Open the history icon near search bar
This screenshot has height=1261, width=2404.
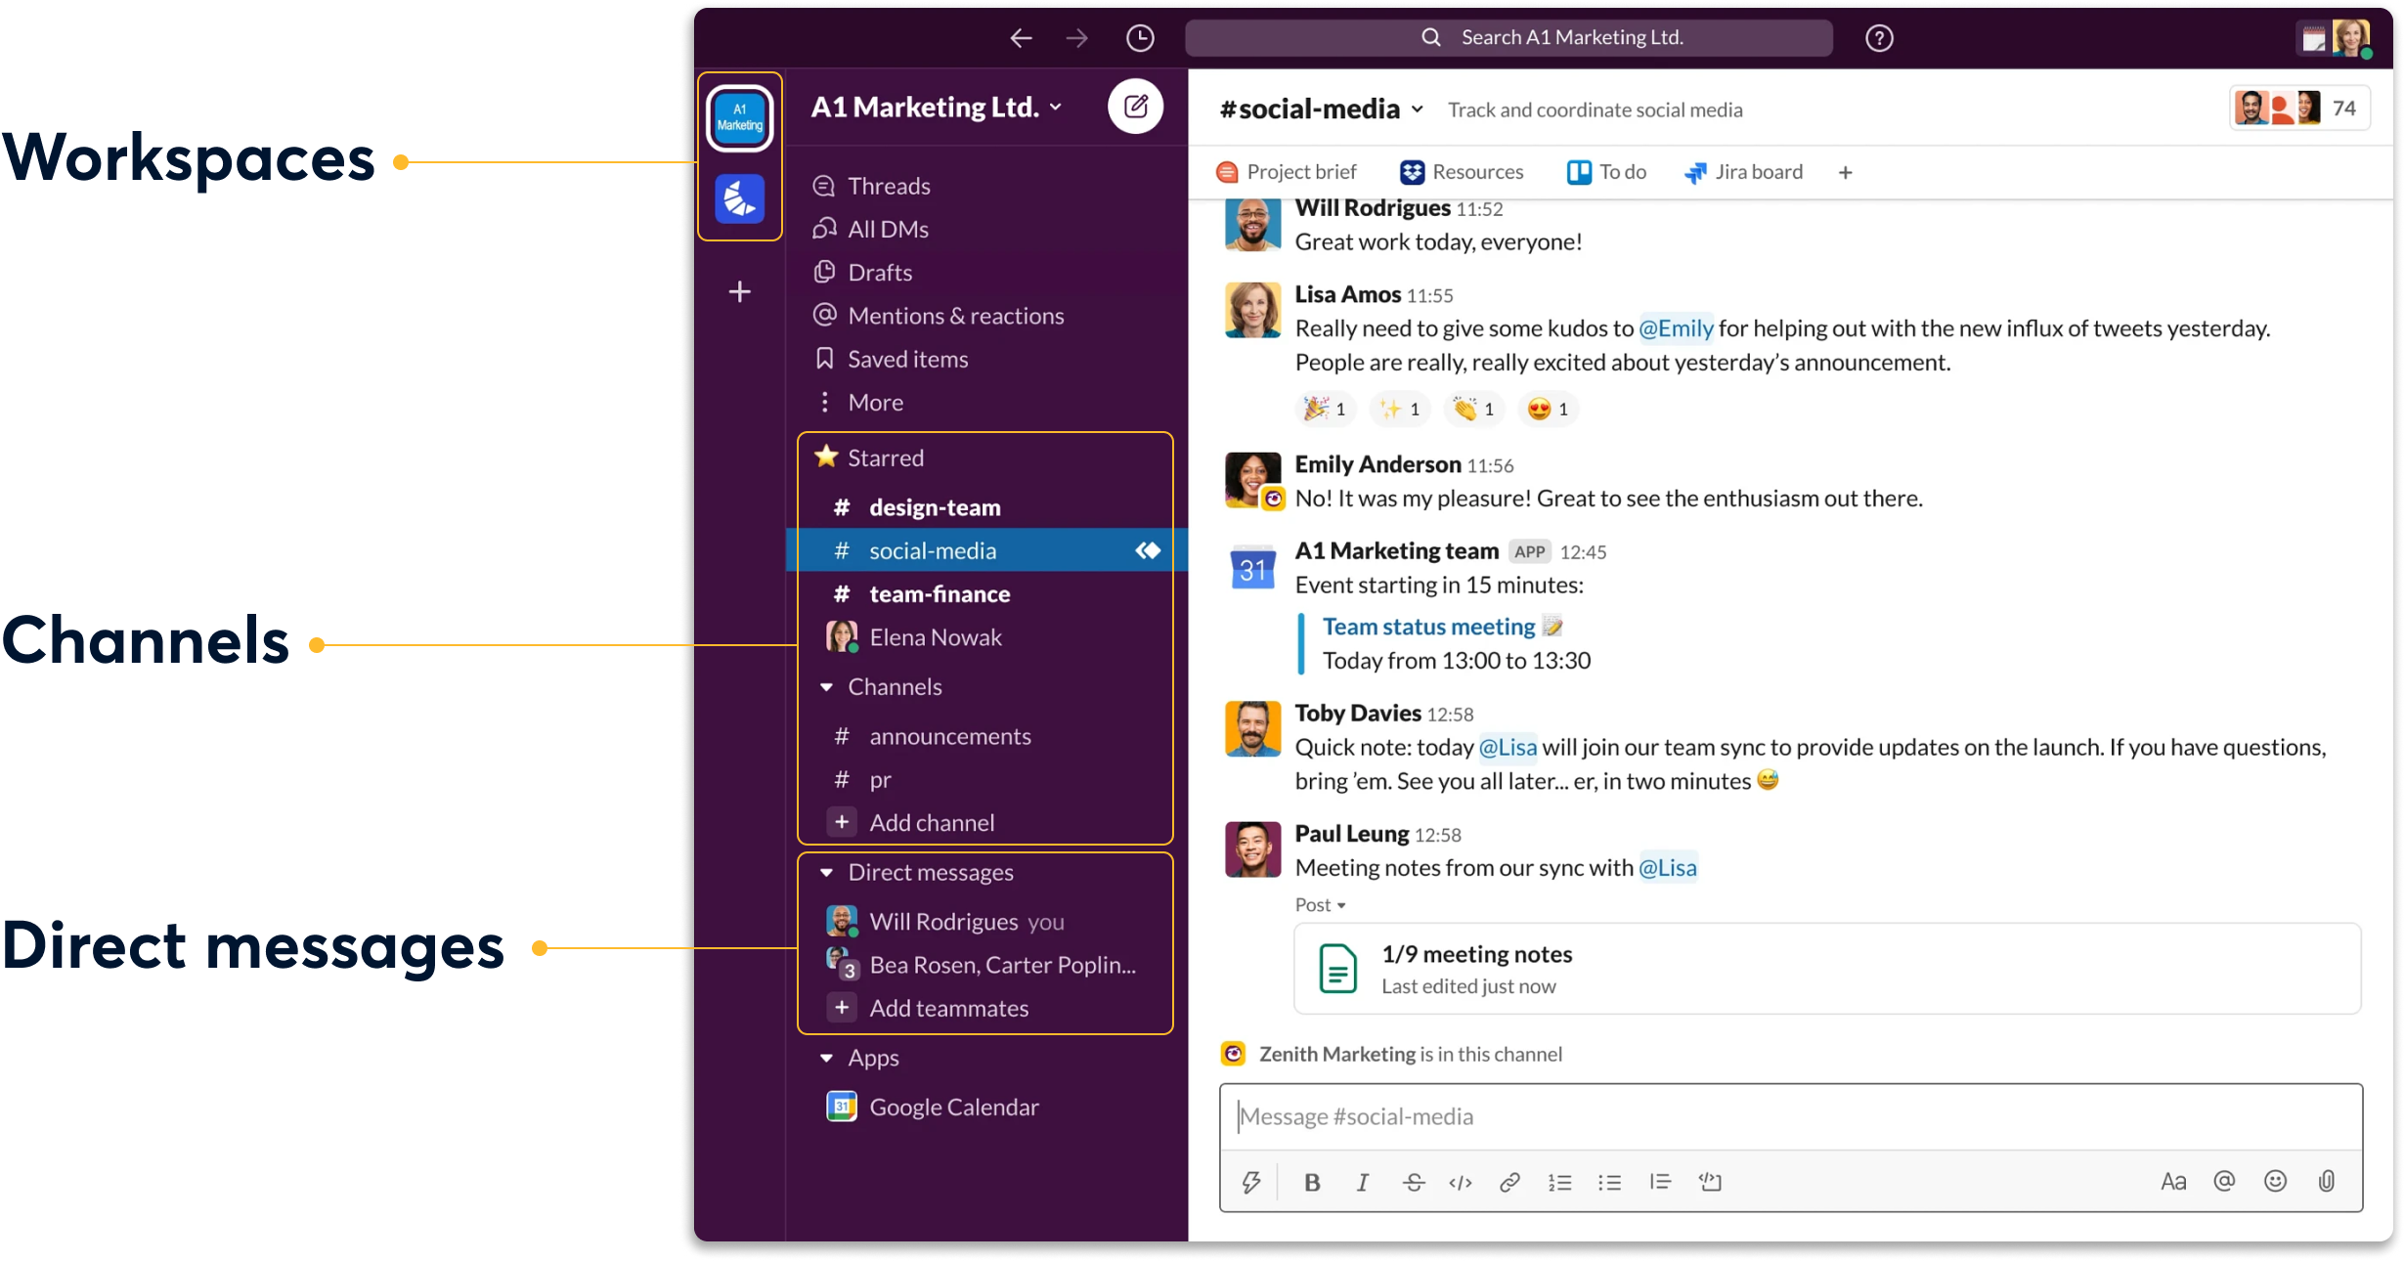(x=1140, y=38)
